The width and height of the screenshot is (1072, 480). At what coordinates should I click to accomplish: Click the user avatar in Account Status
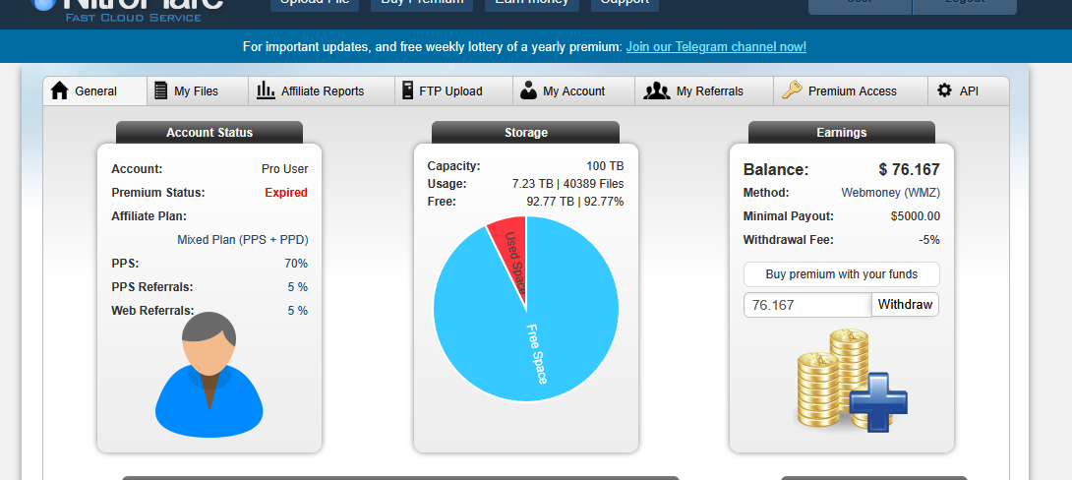pos(209,374)
